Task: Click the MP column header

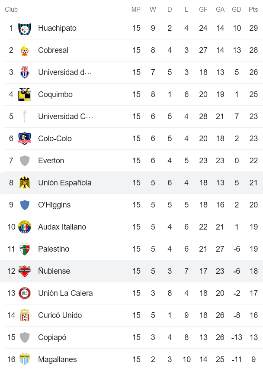Action: pyautogui.click(x=136, y=9)
